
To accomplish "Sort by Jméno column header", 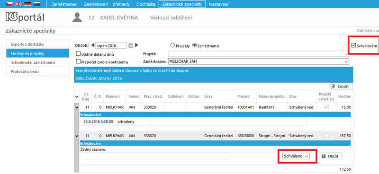I will pyautogui.click(x=134, y=96).
